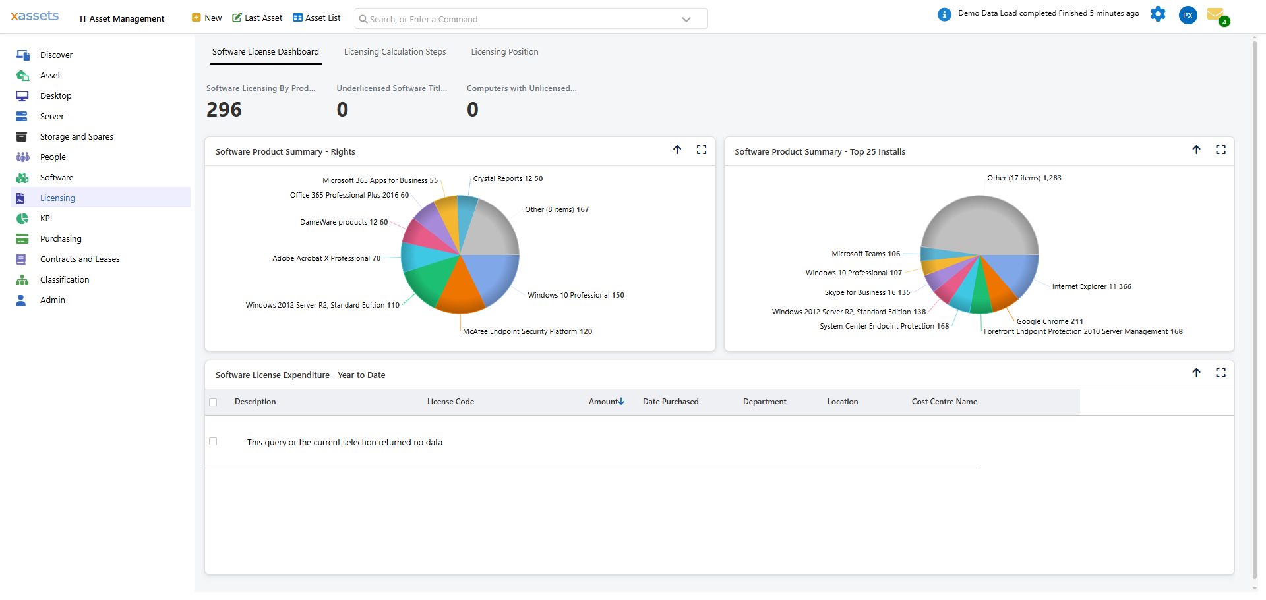
Task: Select the Purchasing sidebar icon
Action: coord(22,238)
